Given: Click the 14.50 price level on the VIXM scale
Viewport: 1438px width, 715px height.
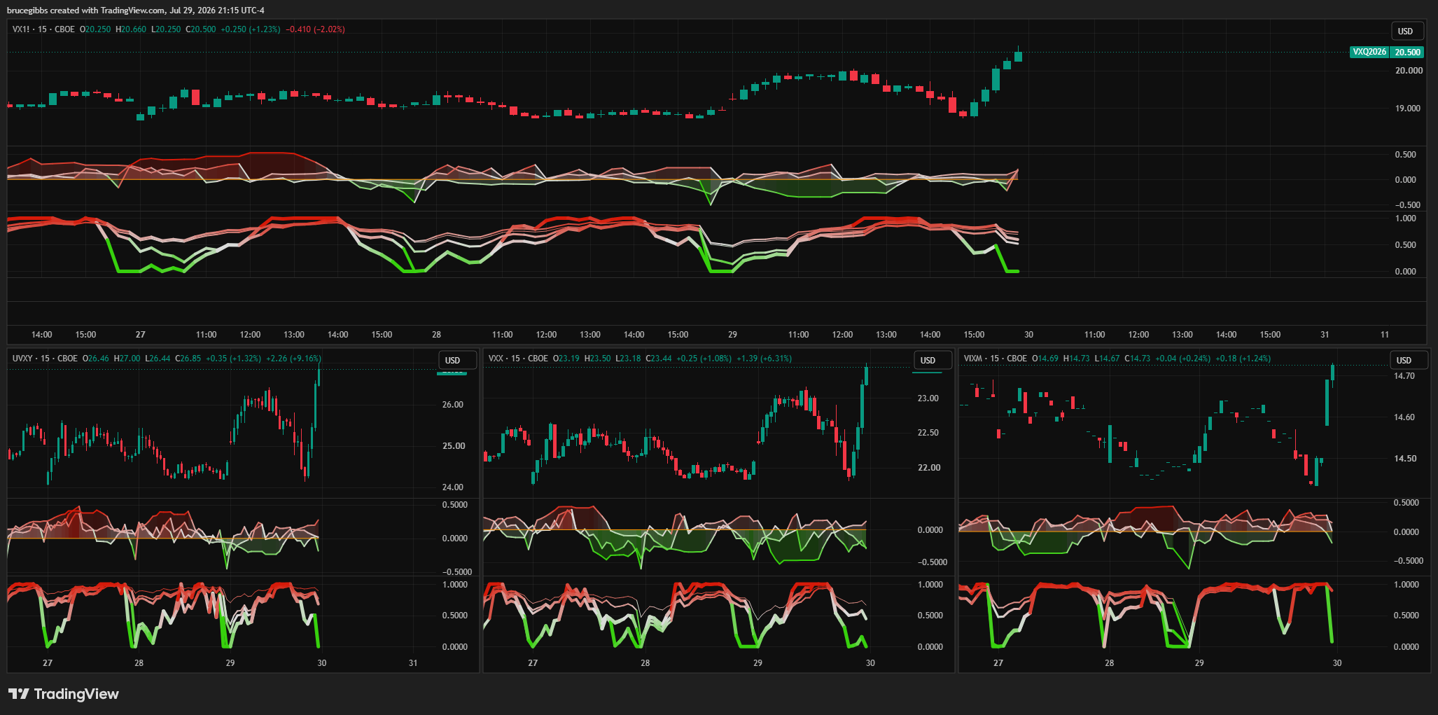Looking at the screenshot, I should pyautogui.click(x=1404, y=459).
